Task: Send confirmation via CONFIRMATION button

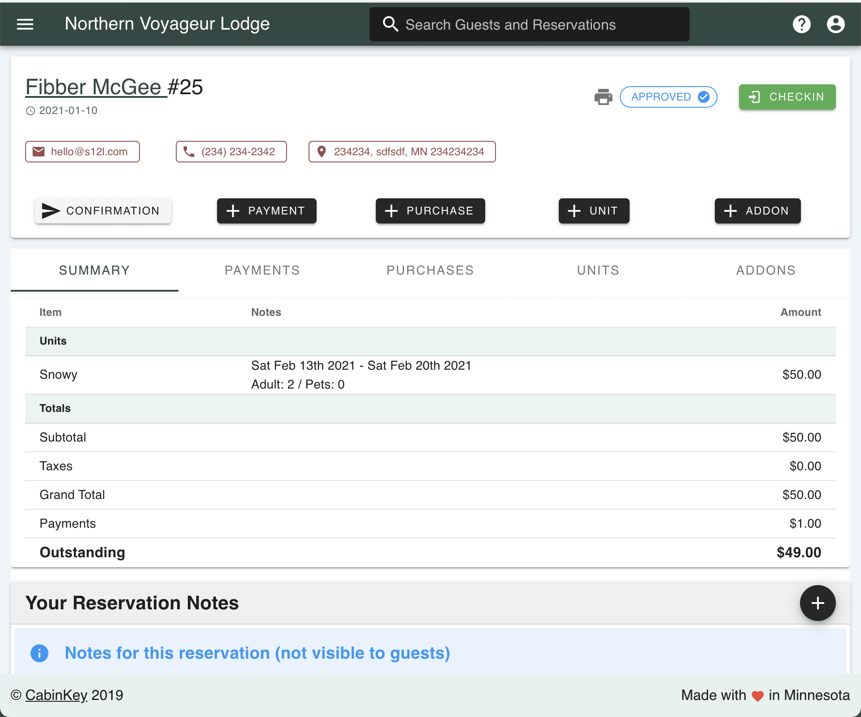Action: pos(103,211)
